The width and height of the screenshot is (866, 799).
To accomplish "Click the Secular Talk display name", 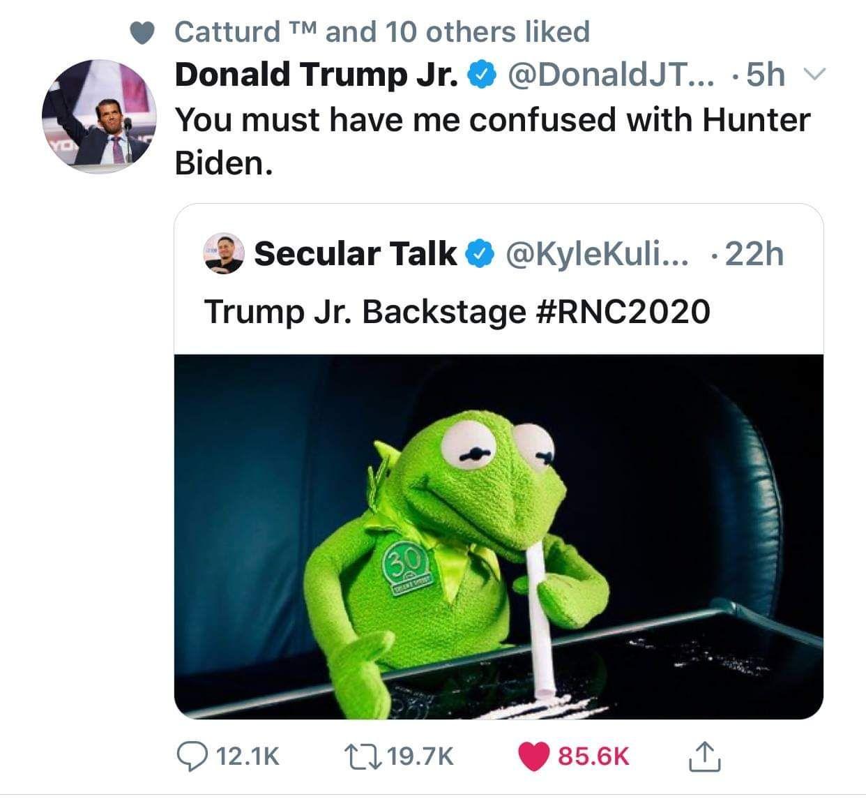I will pyautogui.click(x=355, y=253).
